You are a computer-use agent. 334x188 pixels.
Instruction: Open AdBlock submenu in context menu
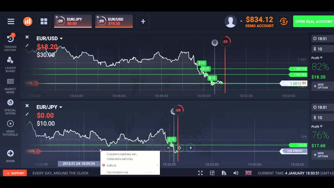(x=130, y=165)
